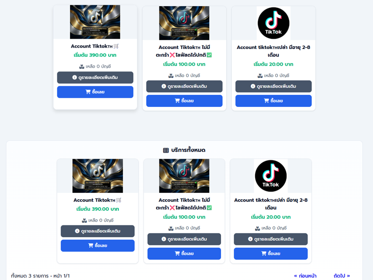The width and height of the screenshot is (373, 280).
Task: Click the red cross emoji in the bottom no-cart account title
Action: [172, 208]
